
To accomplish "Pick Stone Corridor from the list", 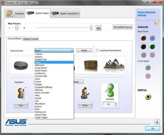I will click(x=54, y=93).
